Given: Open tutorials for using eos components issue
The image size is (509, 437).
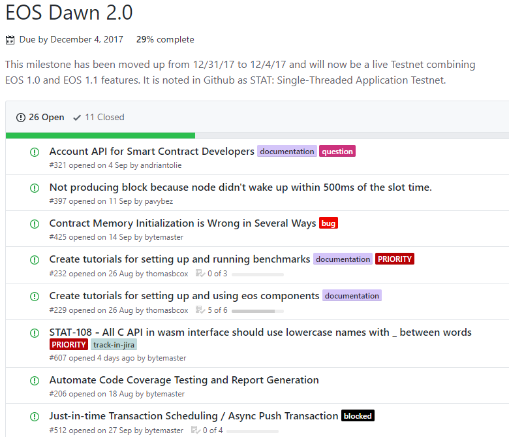Looking at the screenshot, I should click(184, 296).
